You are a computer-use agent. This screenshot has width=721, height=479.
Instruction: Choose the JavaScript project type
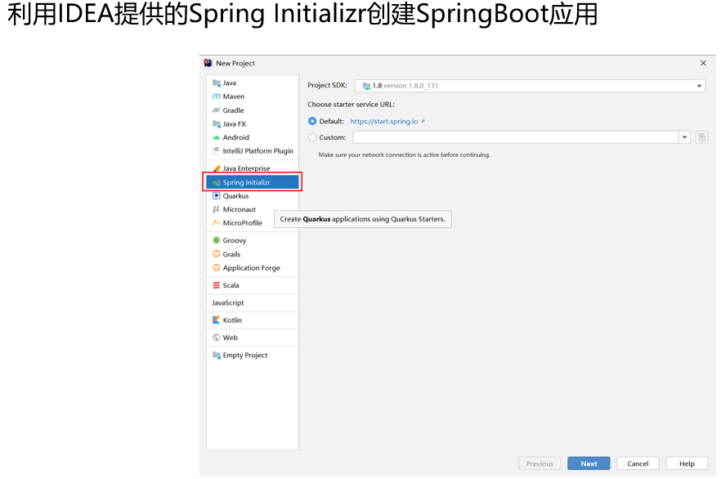coord(252,302)
